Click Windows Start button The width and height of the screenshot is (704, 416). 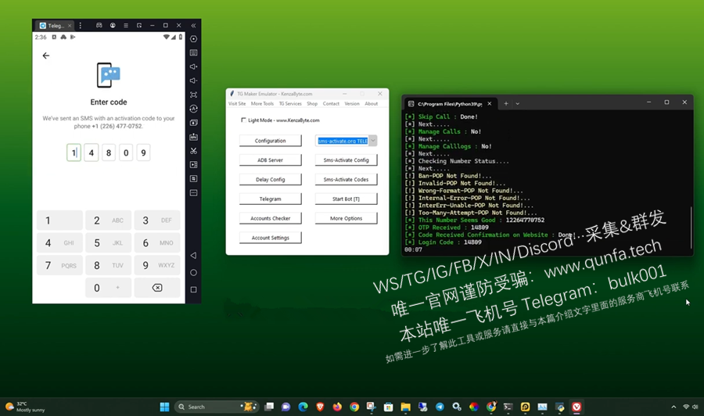164,407
